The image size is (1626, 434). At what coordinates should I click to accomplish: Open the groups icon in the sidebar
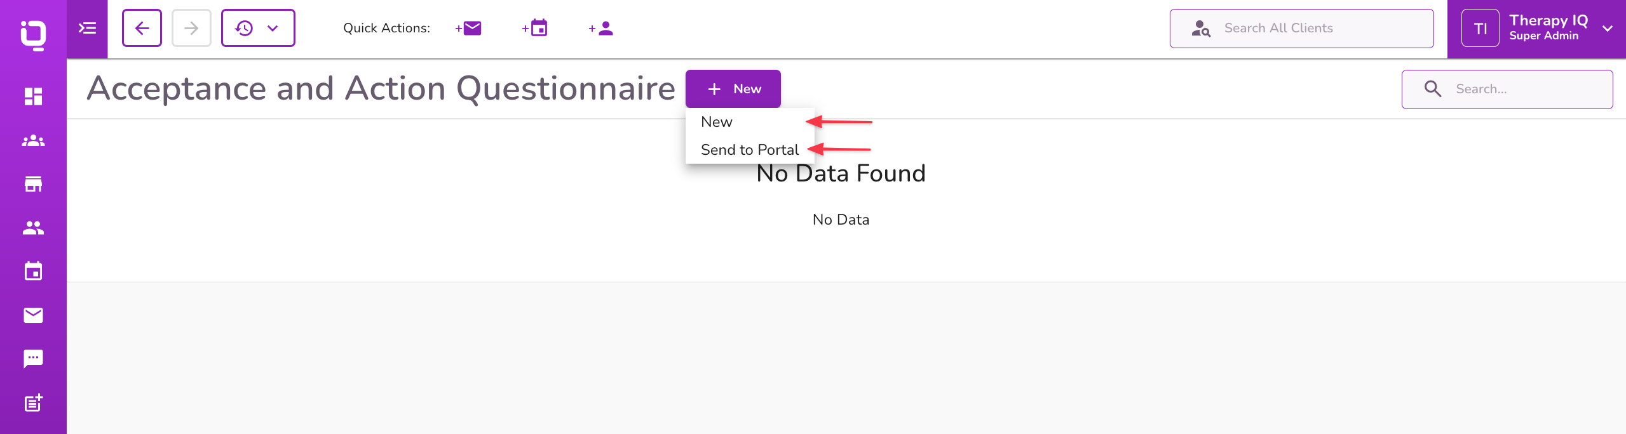point(33,141)
